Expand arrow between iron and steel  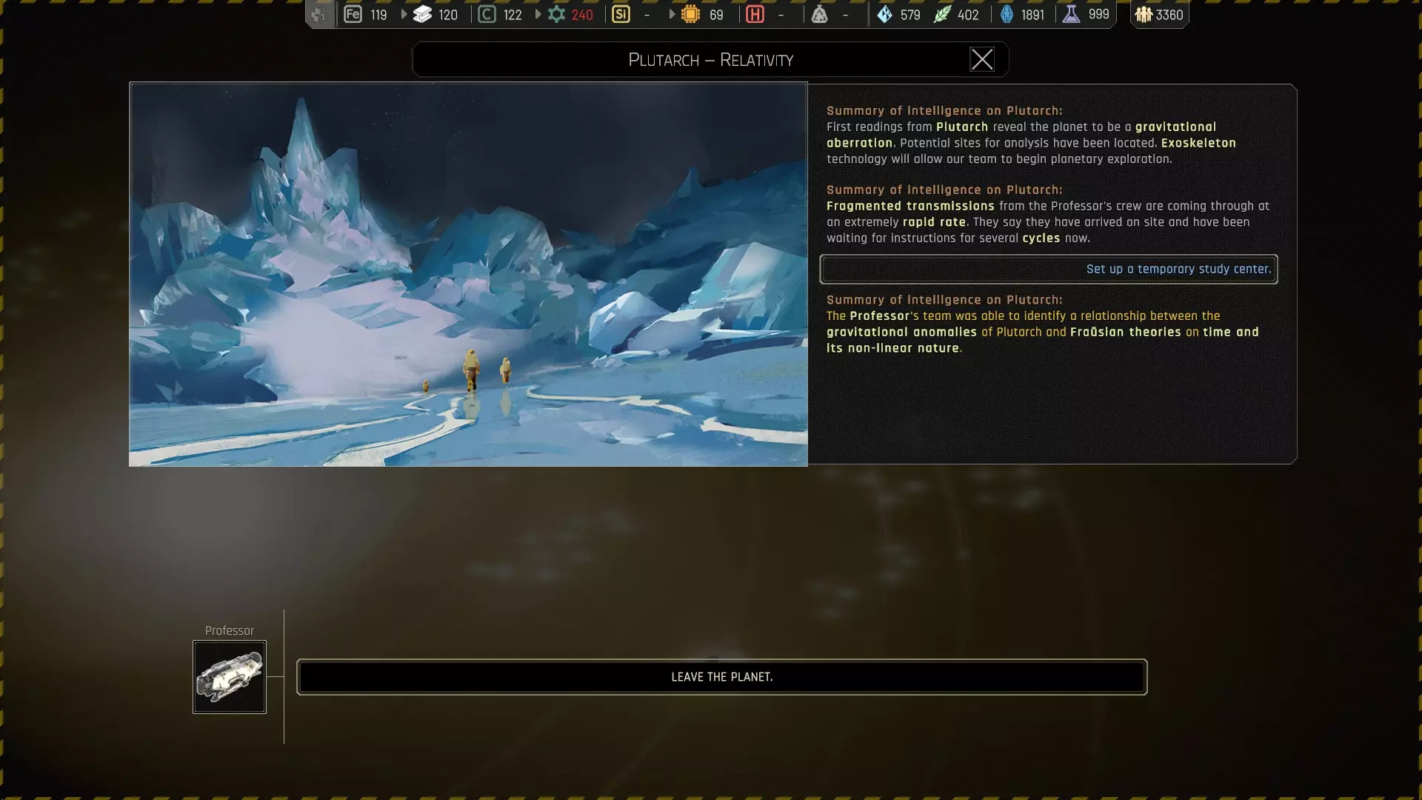(x=404, y=14)
